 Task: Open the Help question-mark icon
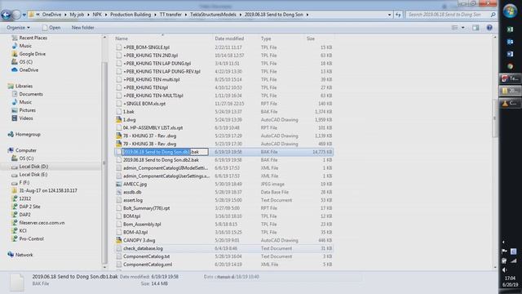point(489,28)
